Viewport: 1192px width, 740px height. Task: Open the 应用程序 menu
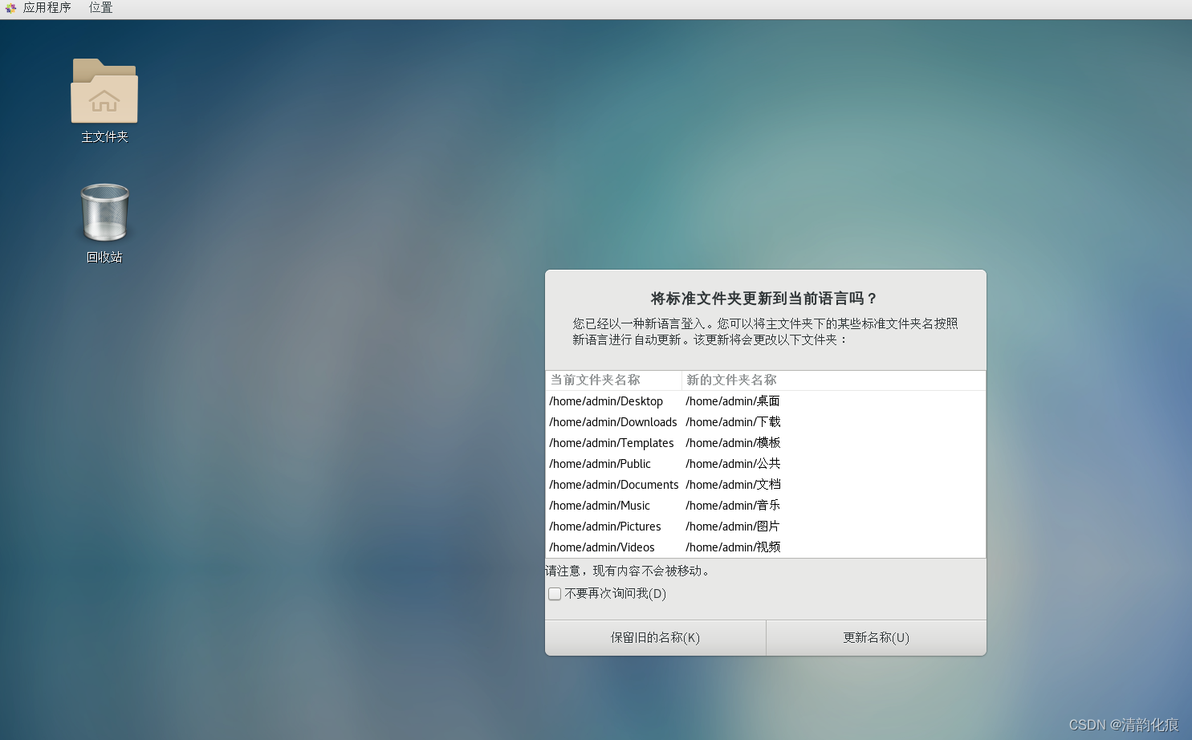click(x=47, y=8)
